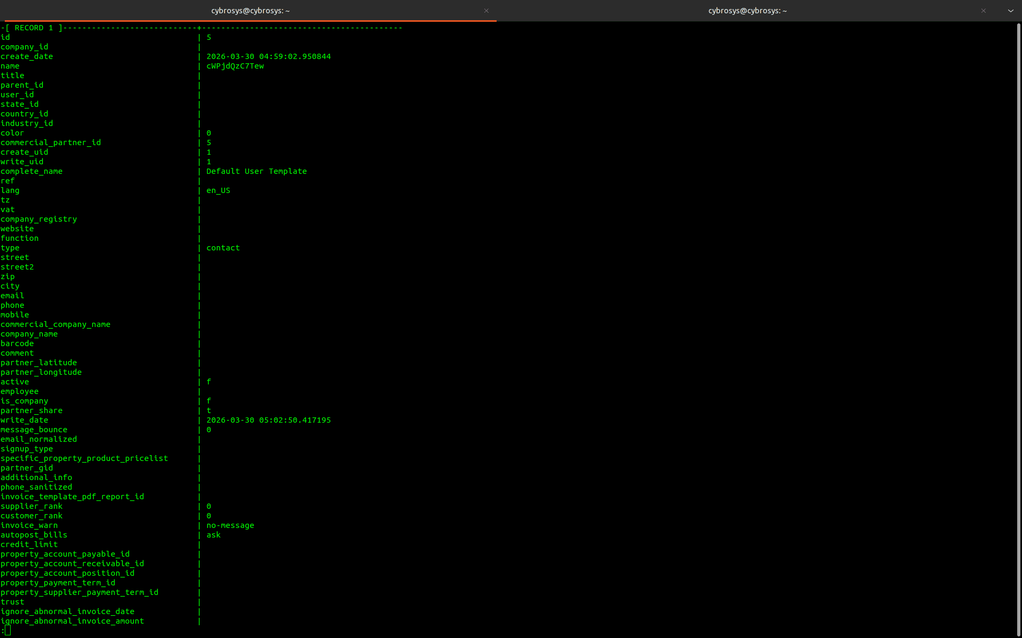Image resolution: width=1022 pixels, height=638 pixels.
Task: Switch to the first terminal tab
Action: 250,11
